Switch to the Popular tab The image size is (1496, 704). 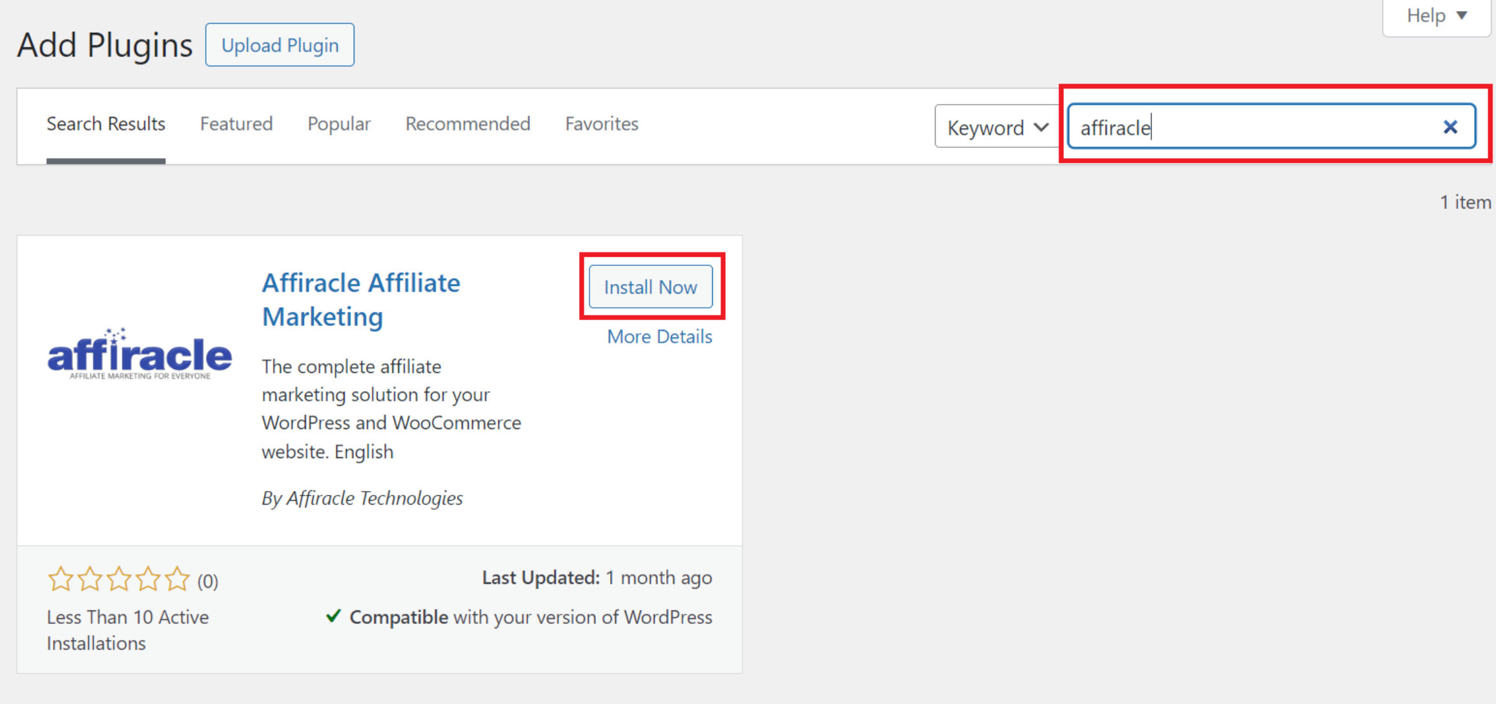tap(339, 123)
